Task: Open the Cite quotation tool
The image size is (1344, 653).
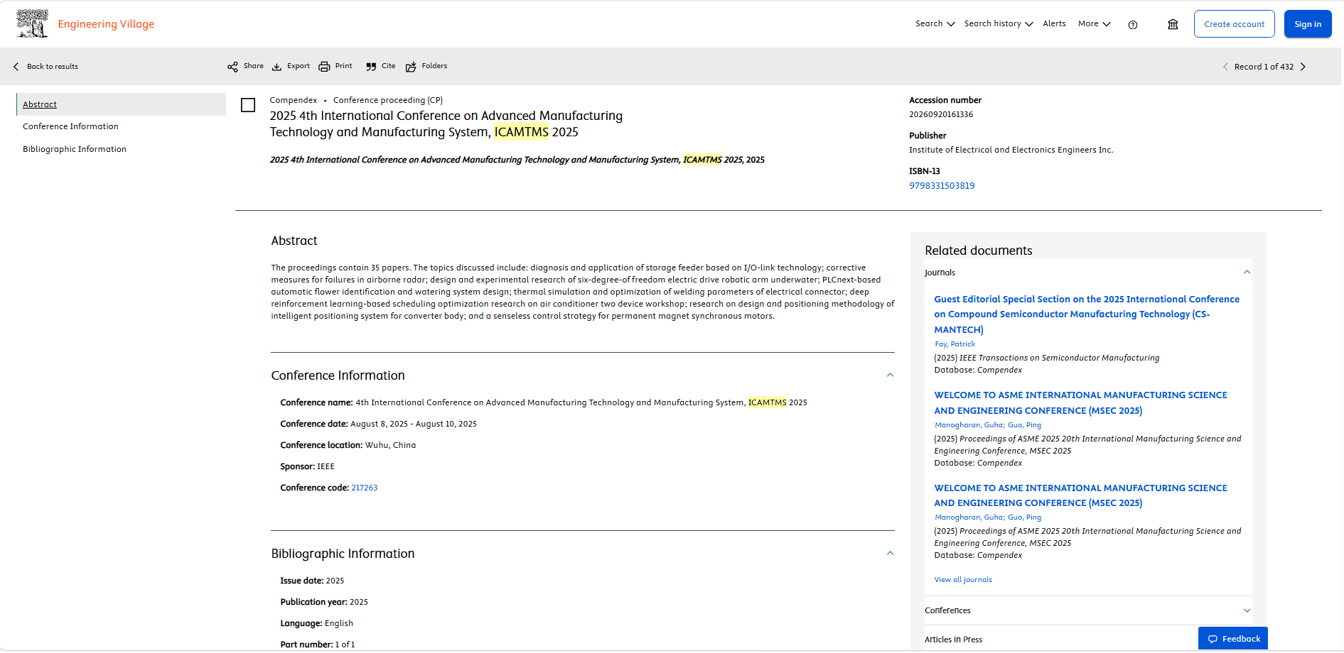Action: (371, 67)
